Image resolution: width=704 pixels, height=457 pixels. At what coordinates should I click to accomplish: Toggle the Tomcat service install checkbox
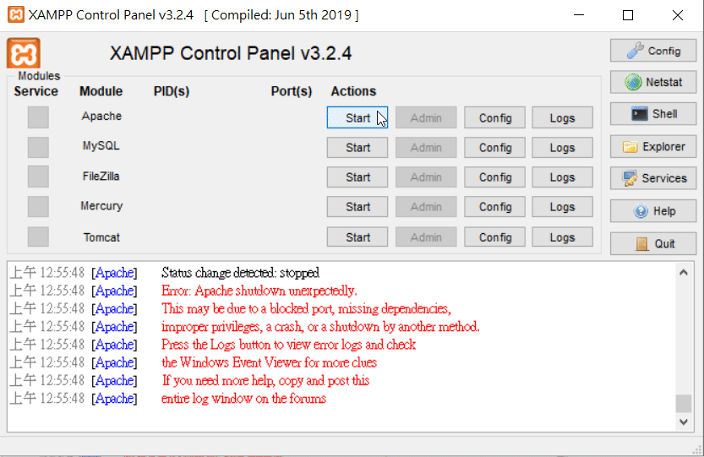click(x=38, y=237)
